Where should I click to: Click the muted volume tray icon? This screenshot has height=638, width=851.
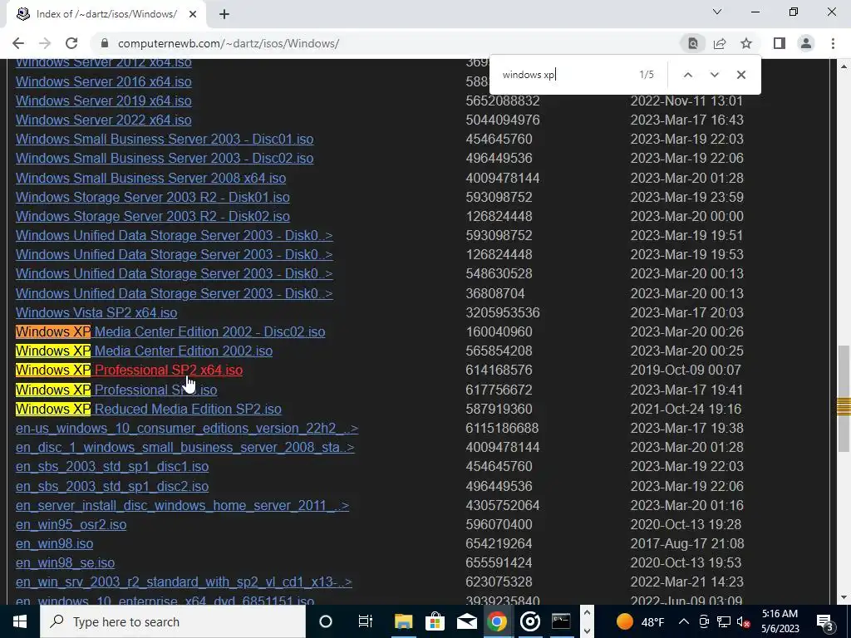coord(744,622)
